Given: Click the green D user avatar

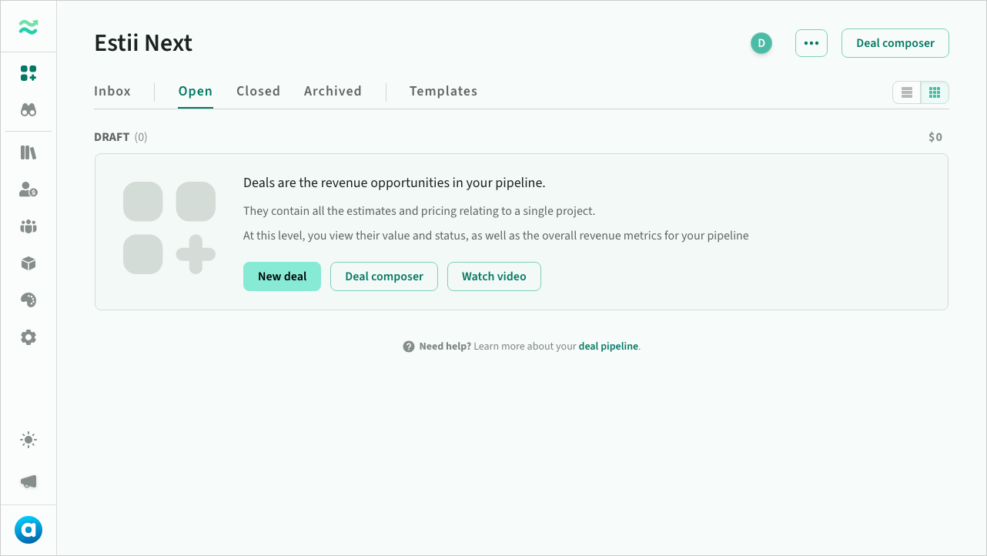Looking at the screenshot, I should click(761, 43).
